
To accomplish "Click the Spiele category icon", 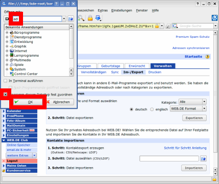I will tap(12, 64).
